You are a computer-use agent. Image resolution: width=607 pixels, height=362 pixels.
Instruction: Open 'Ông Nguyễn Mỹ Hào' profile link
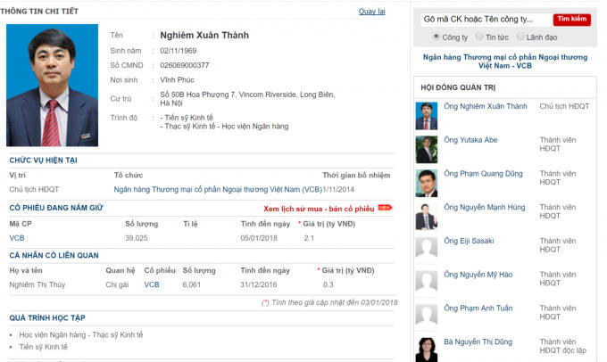tap(478, 275)
